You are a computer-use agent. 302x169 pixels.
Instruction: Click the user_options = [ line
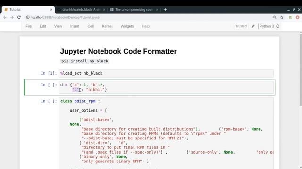(88, 110)
